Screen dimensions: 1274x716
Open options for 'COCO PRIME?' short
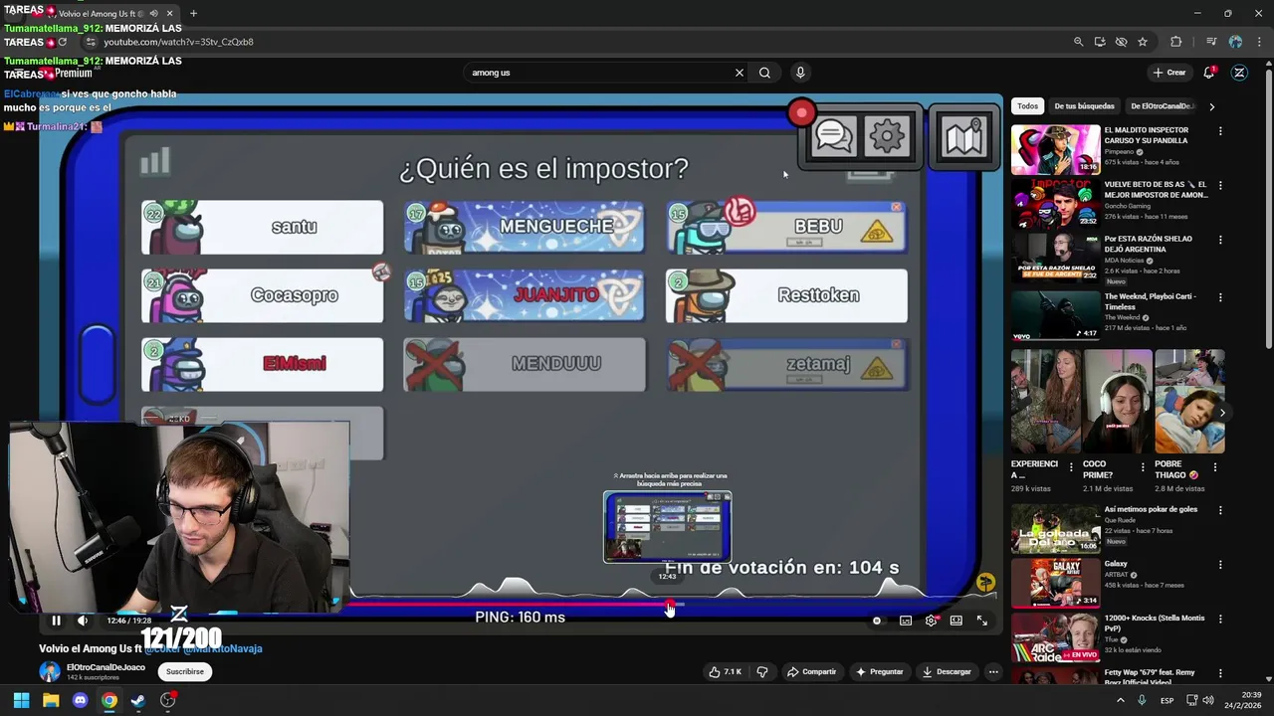click(x=1143, y=466)
